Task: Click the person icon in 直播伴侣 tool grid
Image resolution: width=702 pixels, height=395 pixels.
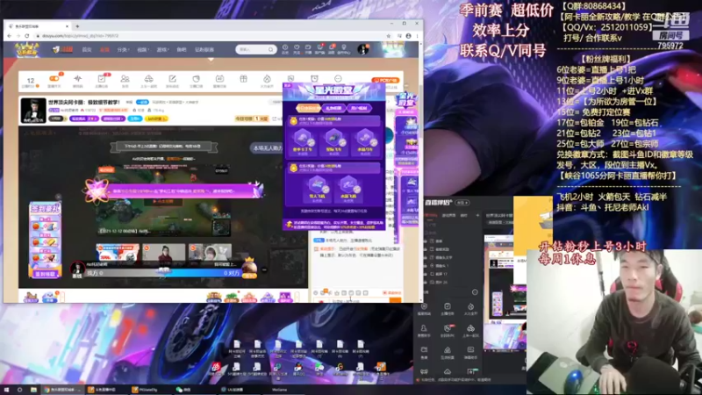Action: click(424, 330)
